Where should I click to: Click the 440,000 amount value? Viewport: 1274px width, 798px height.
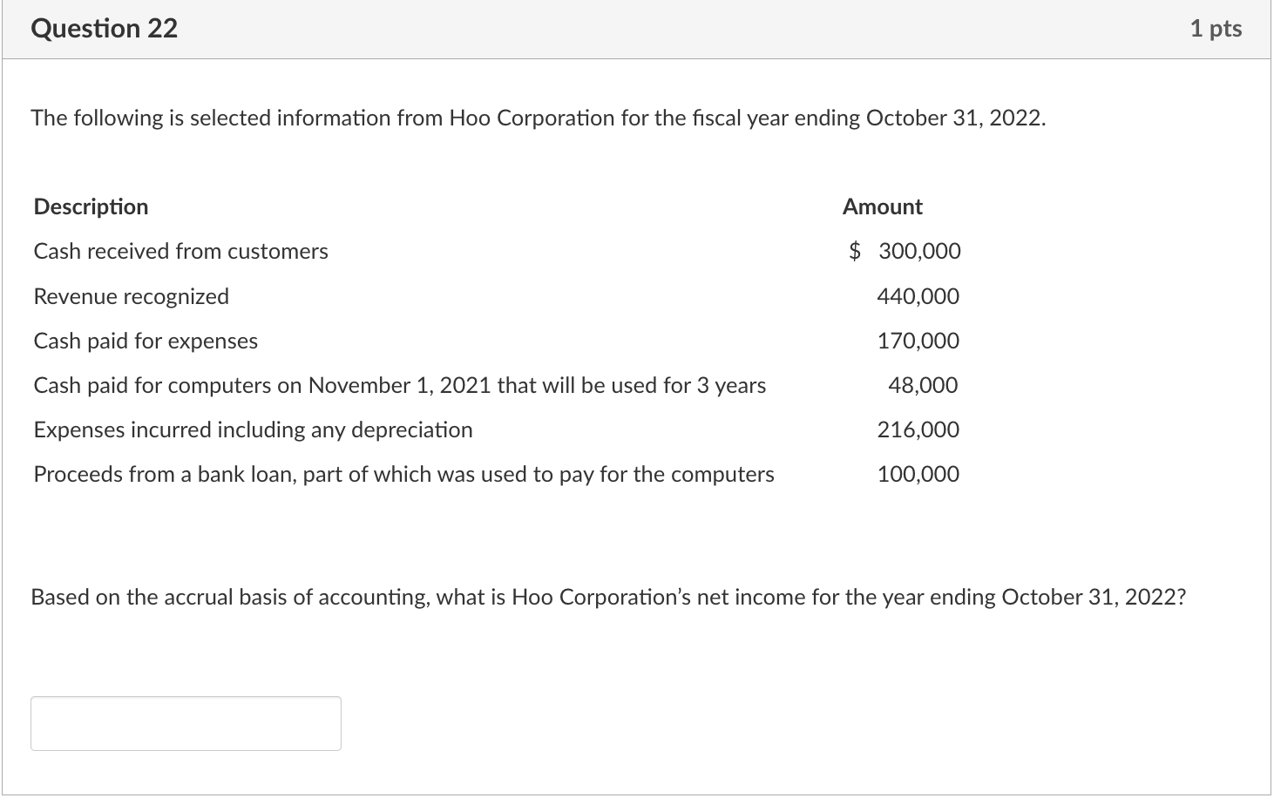pos(918,295)
